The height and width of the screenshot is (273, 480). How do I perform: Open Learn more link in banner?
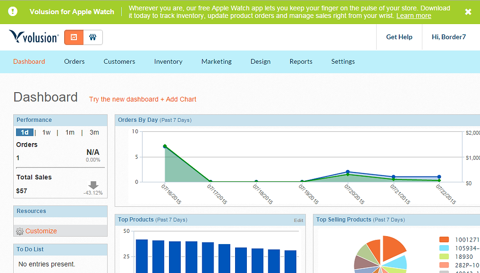413,16
